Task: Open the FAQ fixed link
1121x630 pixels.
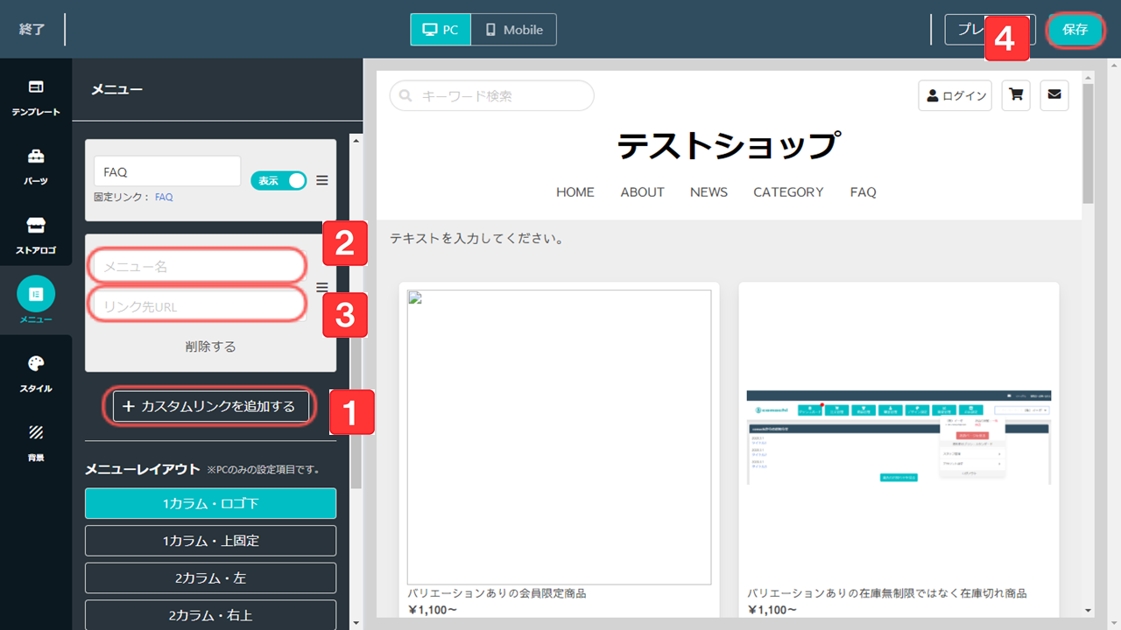Action: click(164, 197)
